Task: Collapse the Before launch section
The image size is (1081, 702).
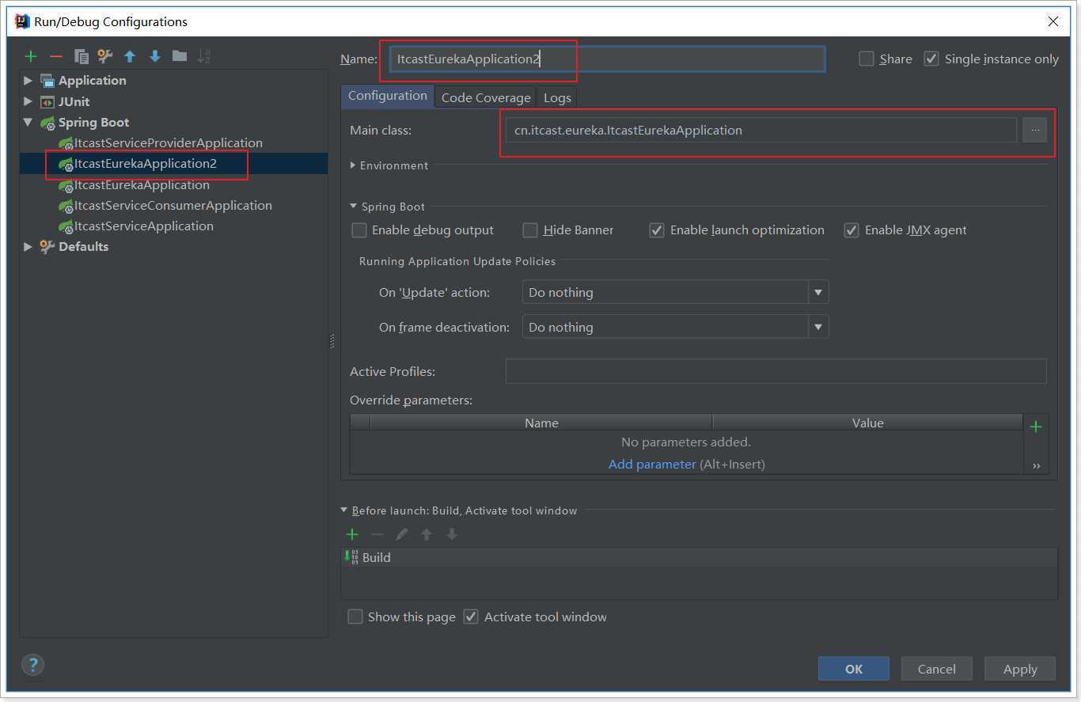Action: click(344, 510)
